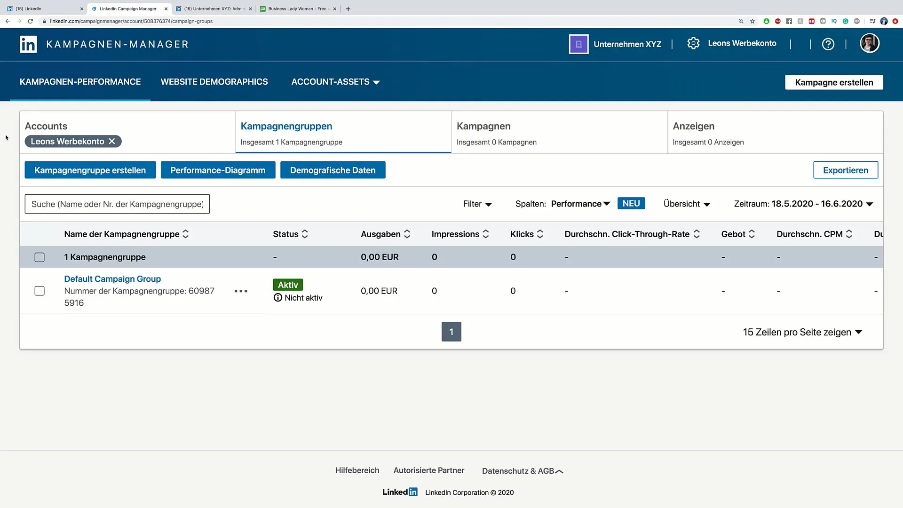903x508 pixels.
Task: Click the campaign group search field
Action: click(117, 204)
